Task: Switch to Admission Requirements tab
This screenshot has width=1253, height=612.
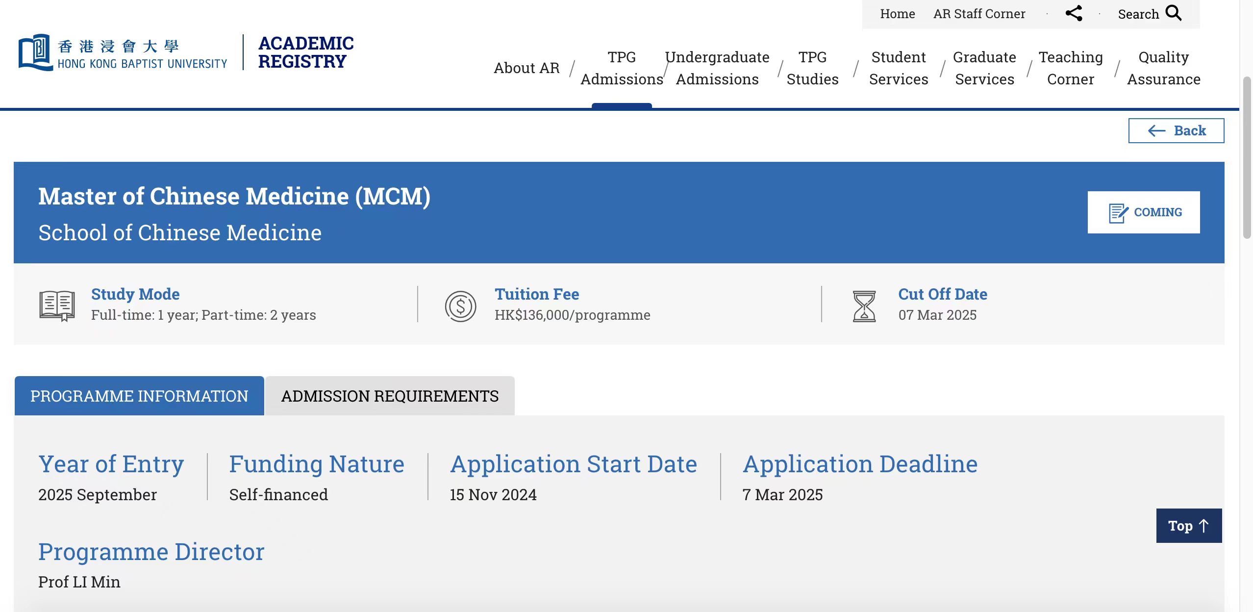Action: [390, 396]
